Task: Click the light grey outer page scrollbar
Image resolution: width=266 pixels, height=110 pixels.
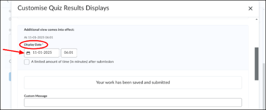Action: (x=264, y=86)
